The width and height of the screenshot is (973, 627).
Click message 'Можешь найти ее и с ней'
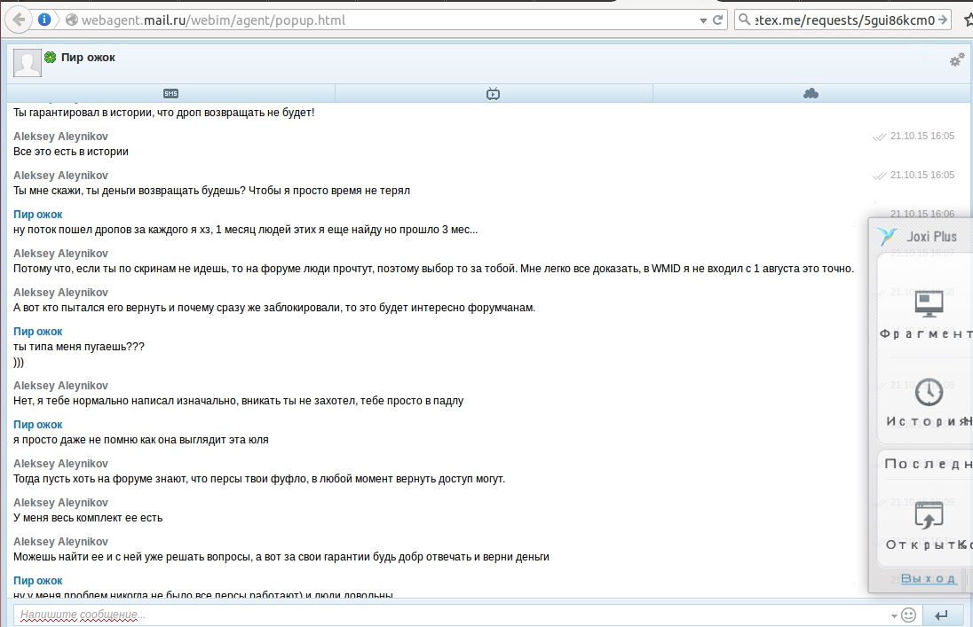pos(281,557)
